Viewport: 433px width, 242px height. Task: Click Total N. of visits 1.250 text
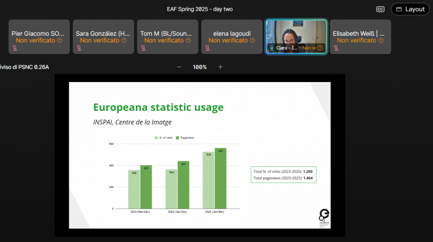[x=283, y=171]
